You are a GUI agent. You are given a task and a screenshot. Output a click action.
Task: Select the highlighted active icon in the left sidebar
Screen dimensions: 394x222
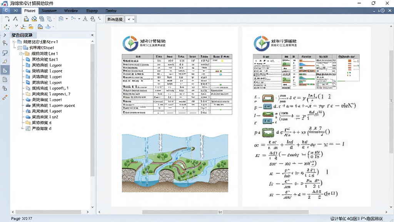click(5, 71)
